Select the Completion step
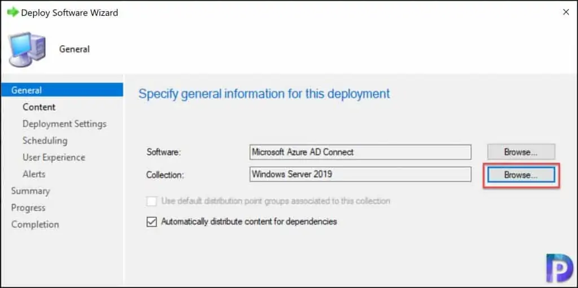 click(x=35, y=224)
